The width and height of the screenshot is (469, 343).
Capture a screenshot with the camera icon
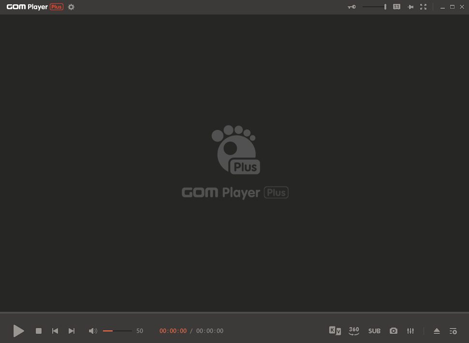tap(393, 331)
